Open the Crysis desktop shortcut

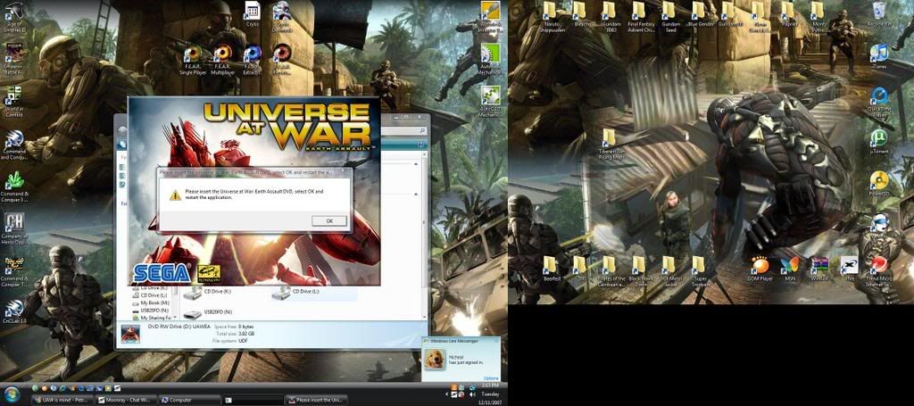click(253, 15)
